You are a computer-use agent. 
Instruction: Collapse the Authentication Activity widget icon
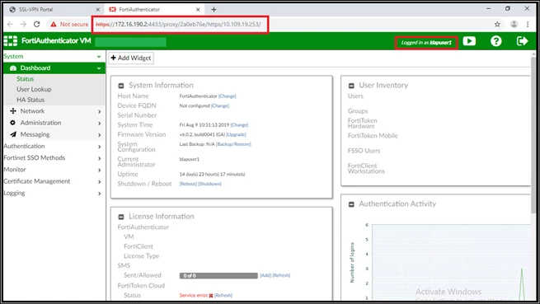351,204
